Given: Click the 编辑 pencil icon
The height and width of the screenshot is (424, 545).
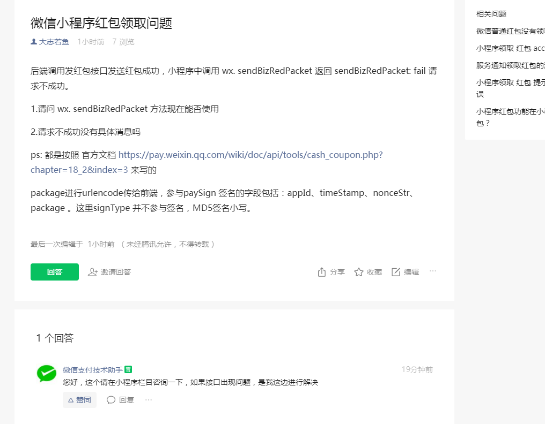Looking at the screenshot, I should [395, 272].
